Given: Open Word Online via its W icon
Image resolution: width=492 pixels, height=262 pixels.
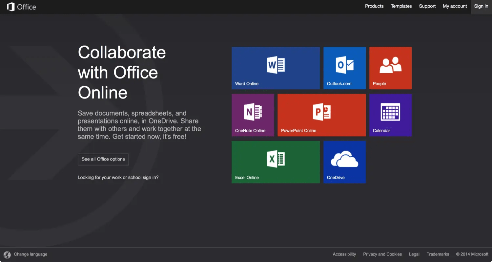Looking at the screenshot, I should (276, 65).
